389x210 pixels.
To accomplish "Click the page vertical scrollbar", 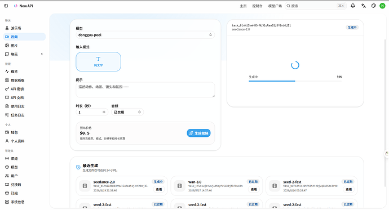I will click(385, 113).
